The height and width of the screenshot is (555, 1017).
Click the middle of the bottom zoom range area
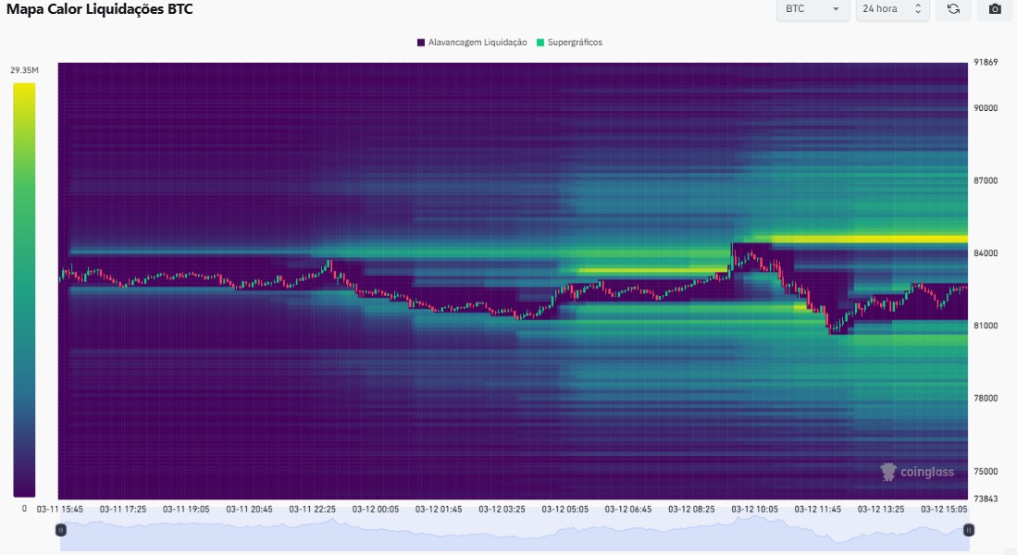click(514, 535)
